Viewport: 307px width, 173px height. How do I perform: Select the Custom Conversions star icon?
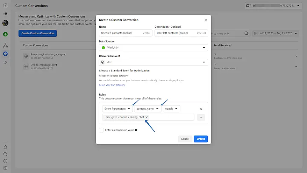5,54
